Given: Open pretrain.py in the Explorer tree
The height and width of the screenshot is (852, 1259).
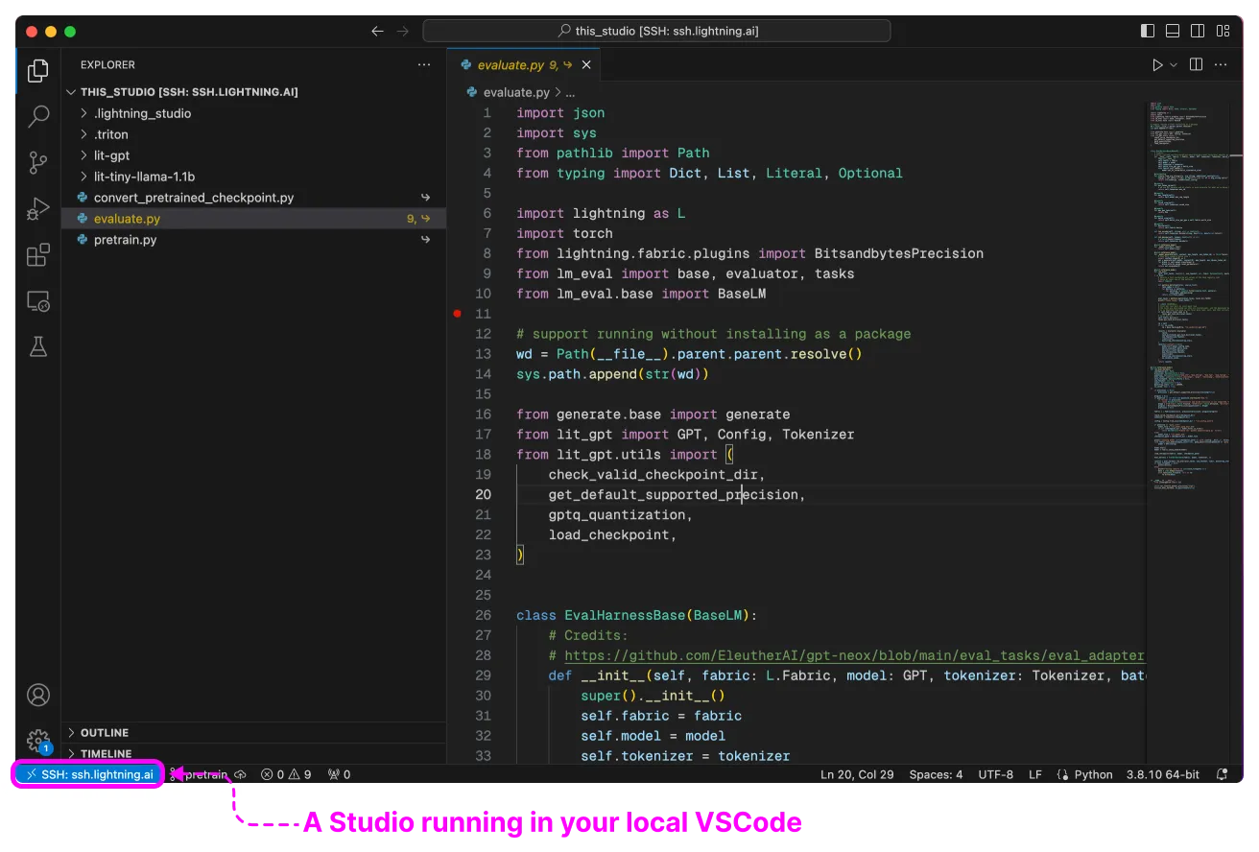Looking at the screenshot, I should (x=254, y=240).
